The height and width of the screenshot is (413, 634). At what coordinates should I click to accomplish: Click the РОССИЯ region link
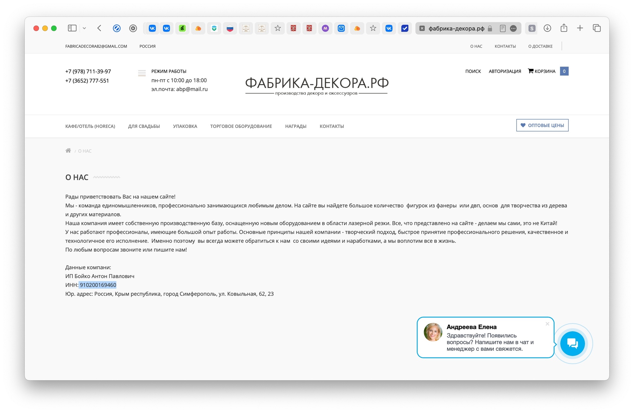tap(147, 46)
